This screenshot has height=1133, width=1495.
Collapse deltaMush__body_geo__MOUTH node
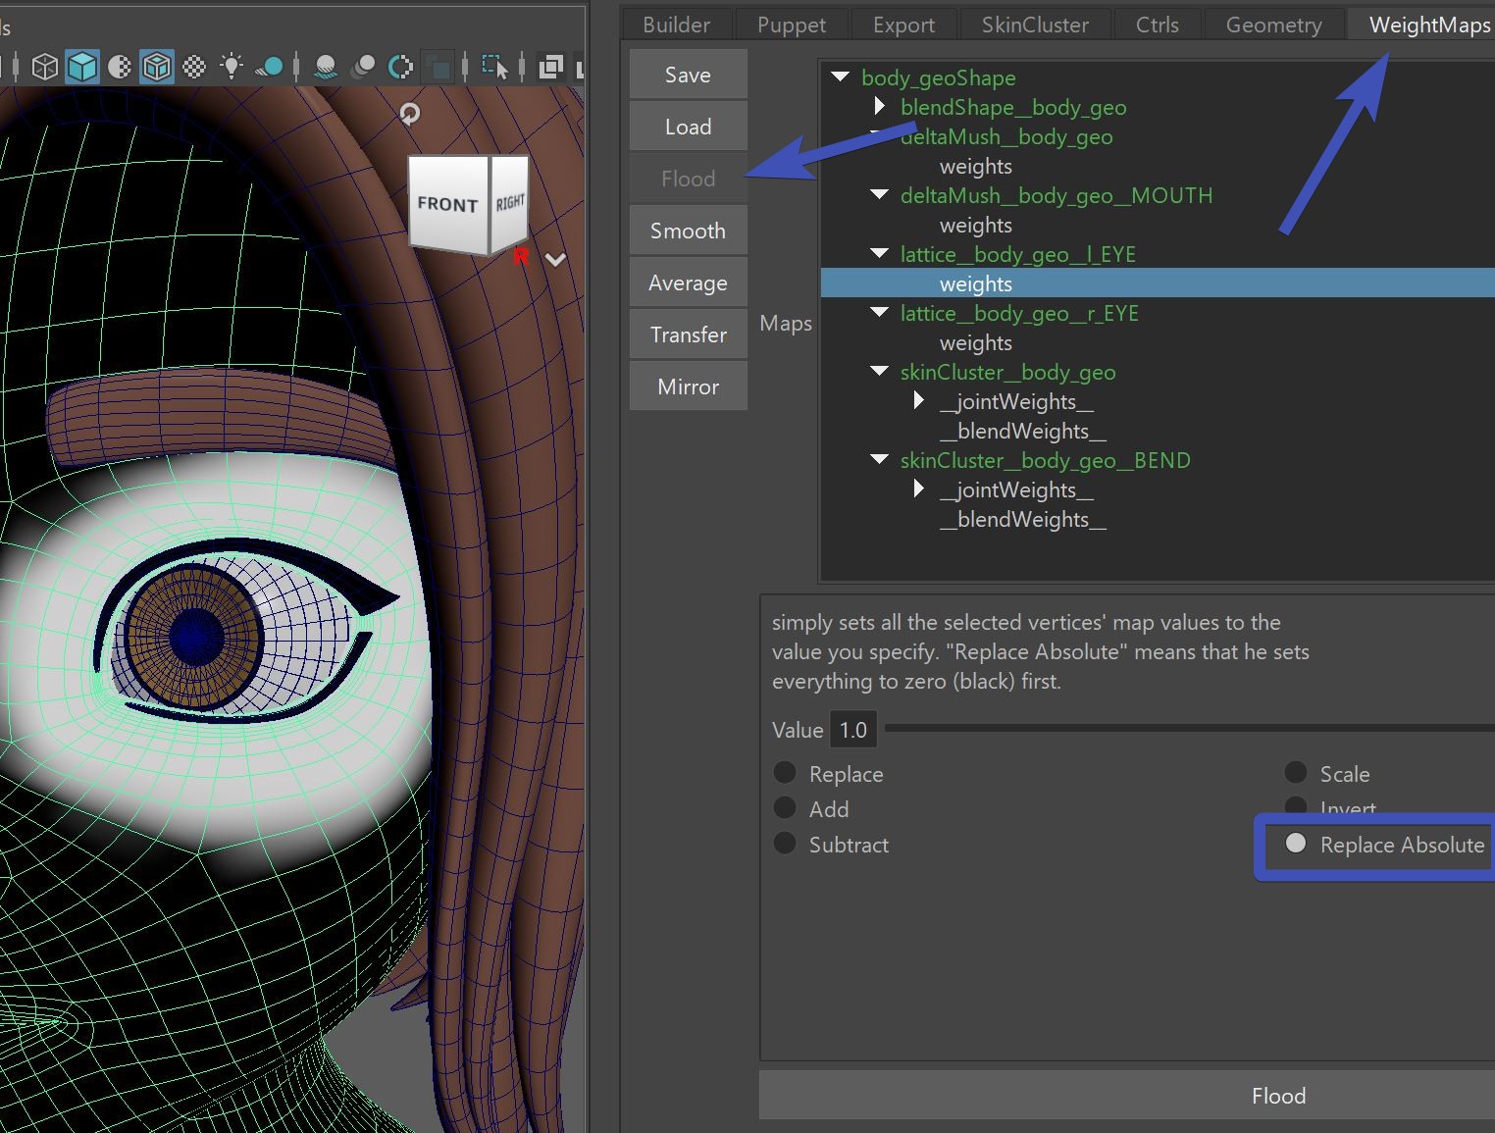coord(880,194)
